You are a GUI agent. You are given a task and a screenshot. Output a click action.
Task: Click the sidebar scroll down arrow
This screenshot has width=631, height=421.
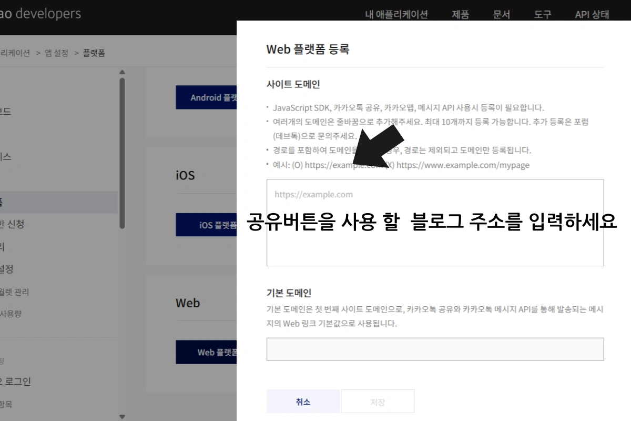click(122, 417)
